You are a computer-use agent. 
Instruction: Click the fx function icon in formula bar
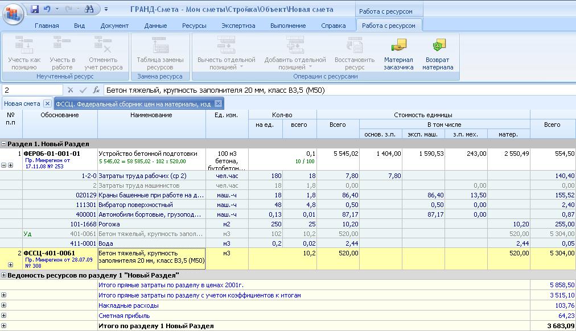[x=96, y=90]
